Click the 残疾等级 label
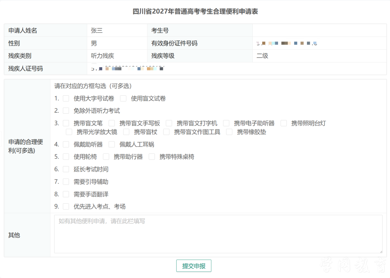 [x=162, y=56]
